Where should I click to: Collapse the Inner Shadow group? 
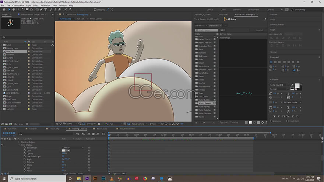(19, 145)
